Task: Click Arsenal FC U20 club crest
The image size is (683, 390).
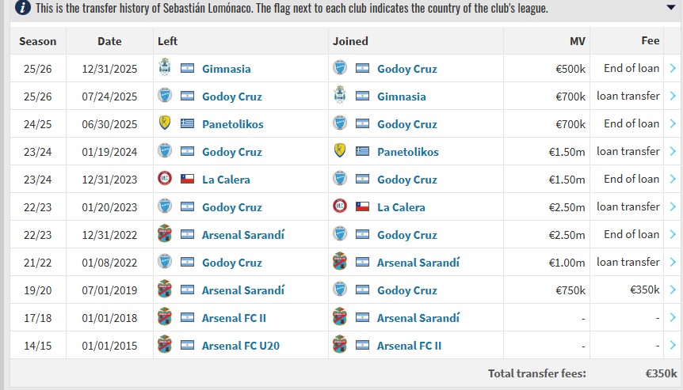Action: click(165, 346)
